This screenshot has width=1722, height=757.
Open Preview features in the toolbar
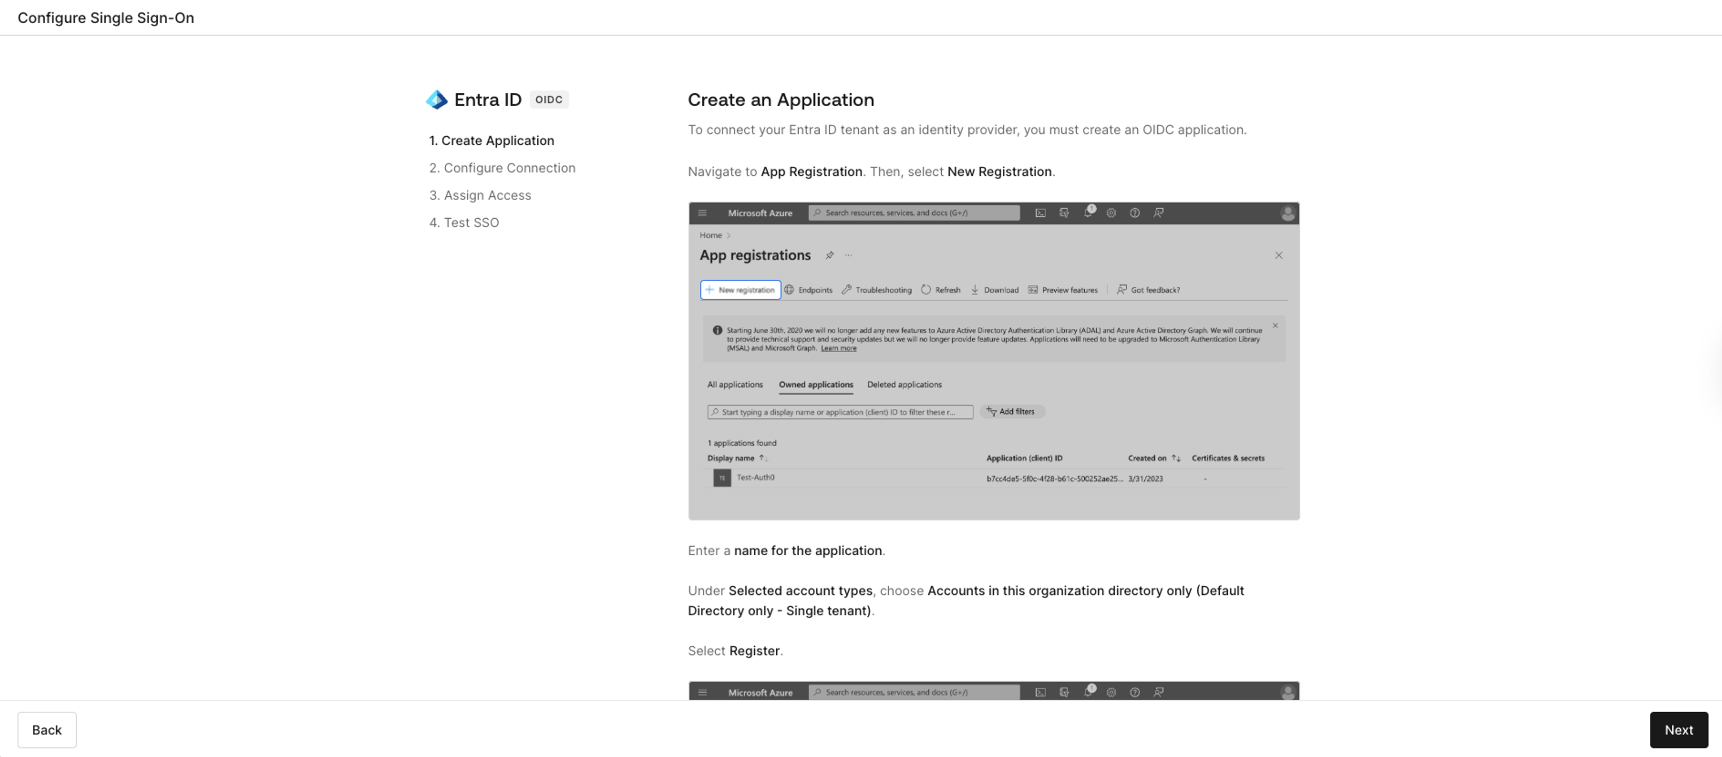pos(1062,290)
